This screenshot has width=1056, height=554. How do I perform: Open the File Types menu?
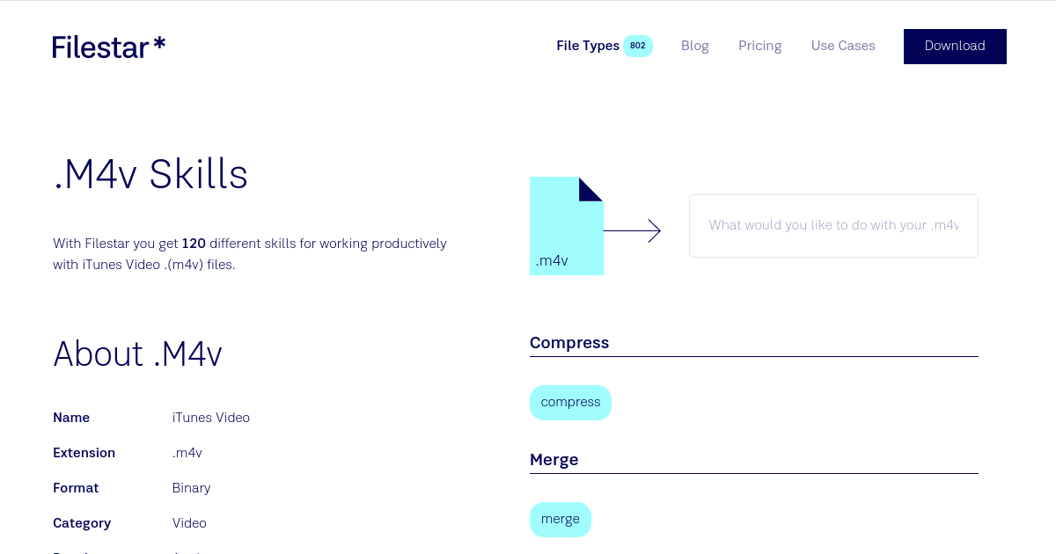click(x=588, y=46)
